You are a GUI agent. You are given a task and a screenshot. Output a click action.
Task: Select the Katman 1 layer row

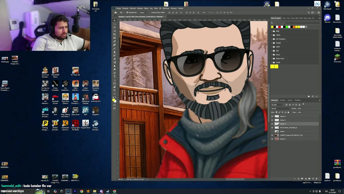[295, 139]
